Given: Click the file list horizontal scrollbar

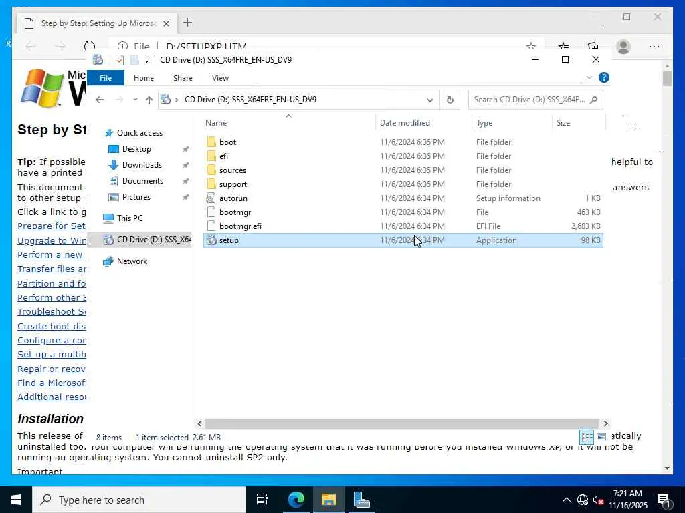Looking at the screenshot, I should coord(401,423).
